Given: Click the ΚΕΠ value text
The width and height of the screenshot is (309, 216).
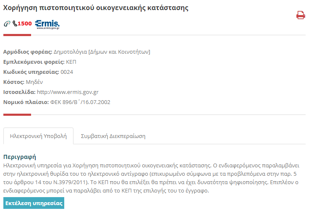Looking at the screenshot, I should pyautogui.click(x=71, y=62).
